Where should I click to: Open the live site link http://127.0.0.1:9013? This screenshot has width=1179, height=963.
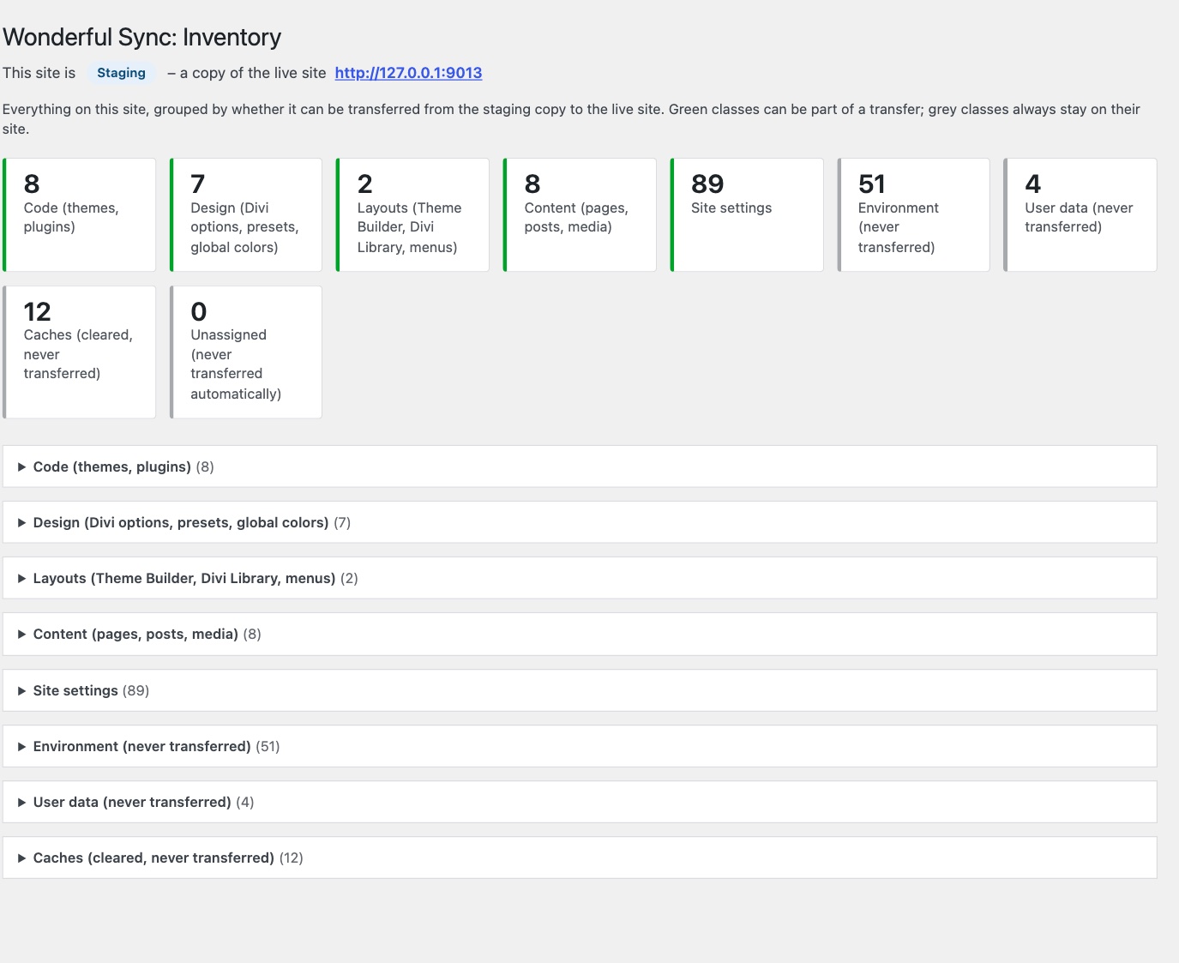pyautogui.click(x=408, y=73)
